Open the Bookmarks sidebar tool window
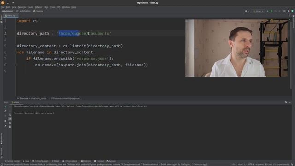The image size is (295, 166). click(x=1, y=139)
